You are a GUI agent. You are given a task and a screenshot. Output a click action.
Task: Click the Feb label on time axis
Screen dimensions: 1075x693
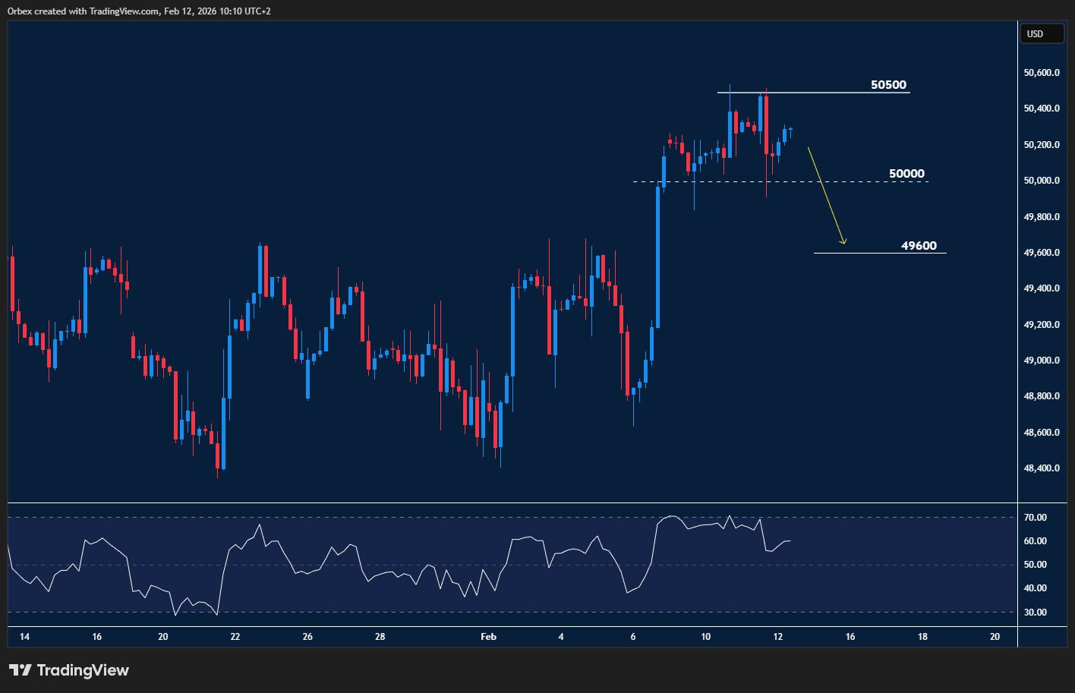point(487,637)
